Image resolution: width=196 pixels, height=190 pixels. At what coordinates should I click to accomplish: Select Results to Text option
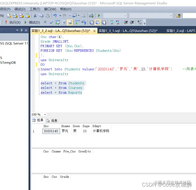tap(91, 22)
